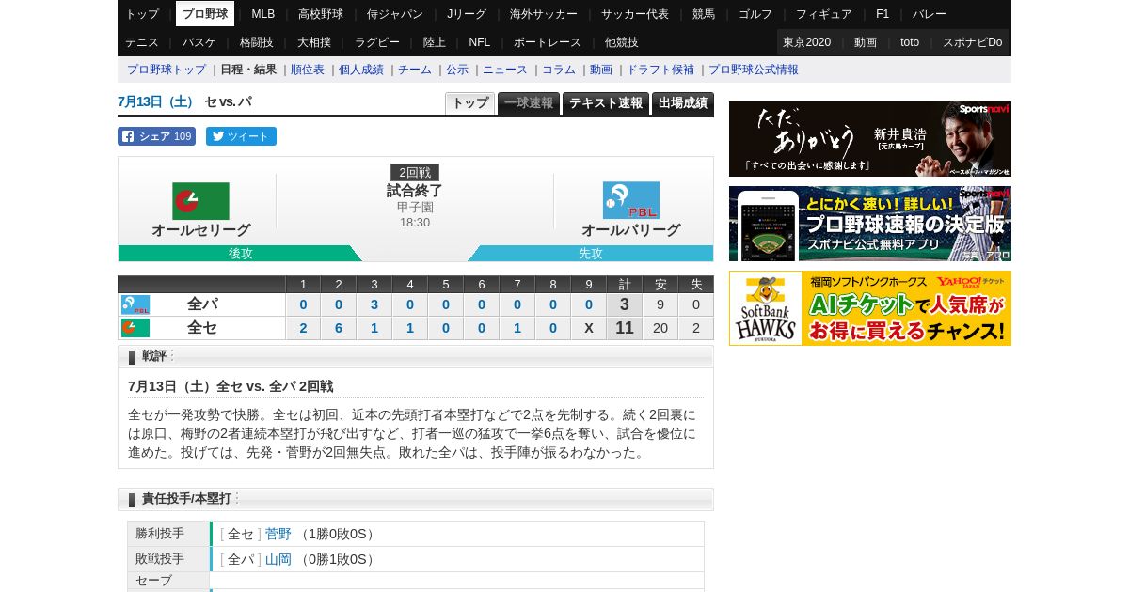Open the プロ野球速報 app banner
The height and width of the screenshot is (592, 1129).
[x=870, y=224]
